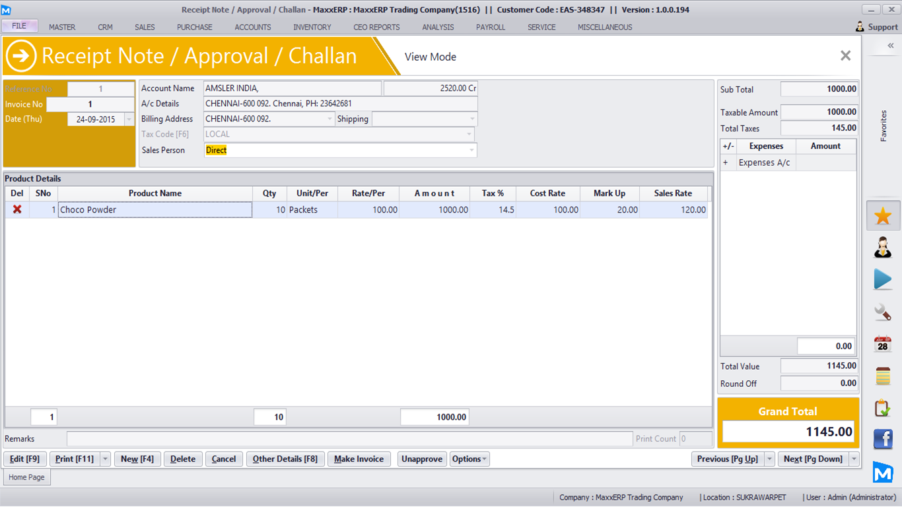Screen dimensions: 902x507
Task: Open the wrench tools icon in sidebar
Action: (x=883, y=312)
